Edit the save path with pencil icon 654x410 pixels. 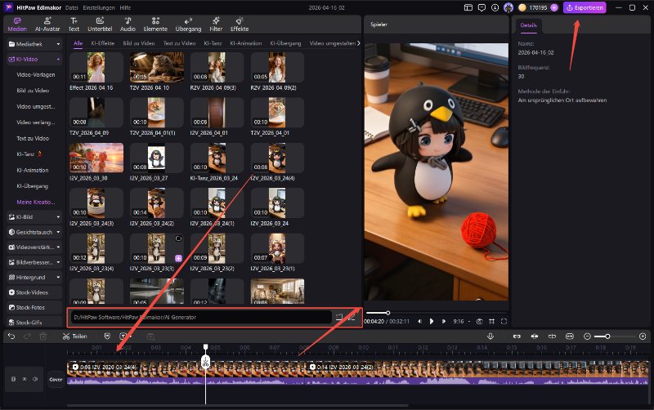tap(352, 318)
